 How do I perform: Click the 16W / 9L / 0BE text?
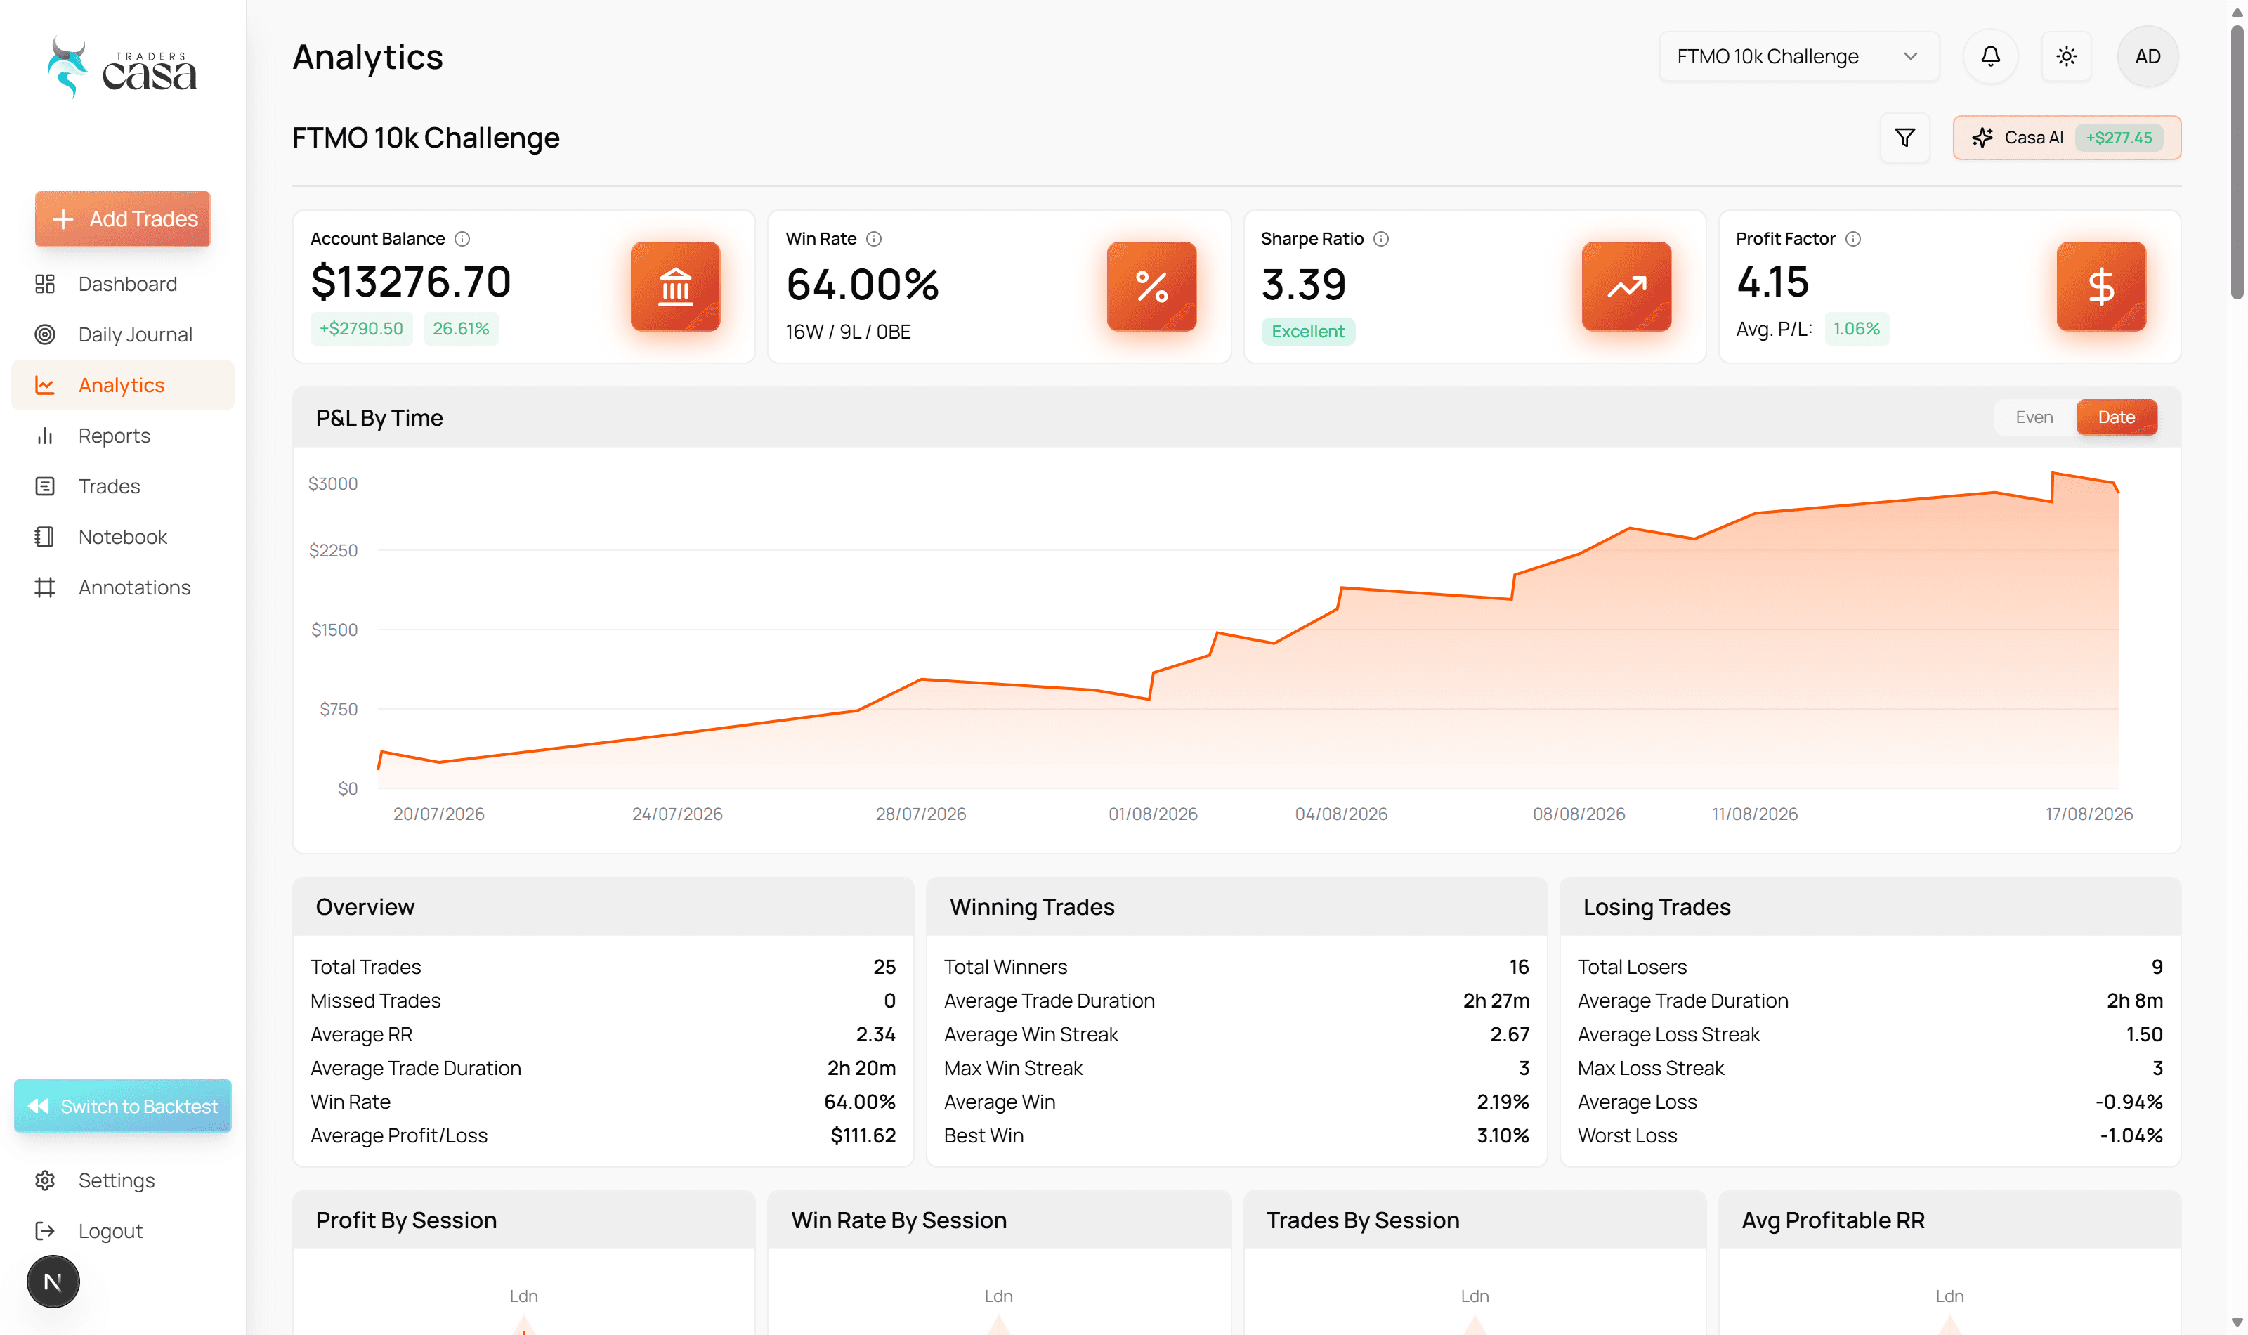click(848, 332)
